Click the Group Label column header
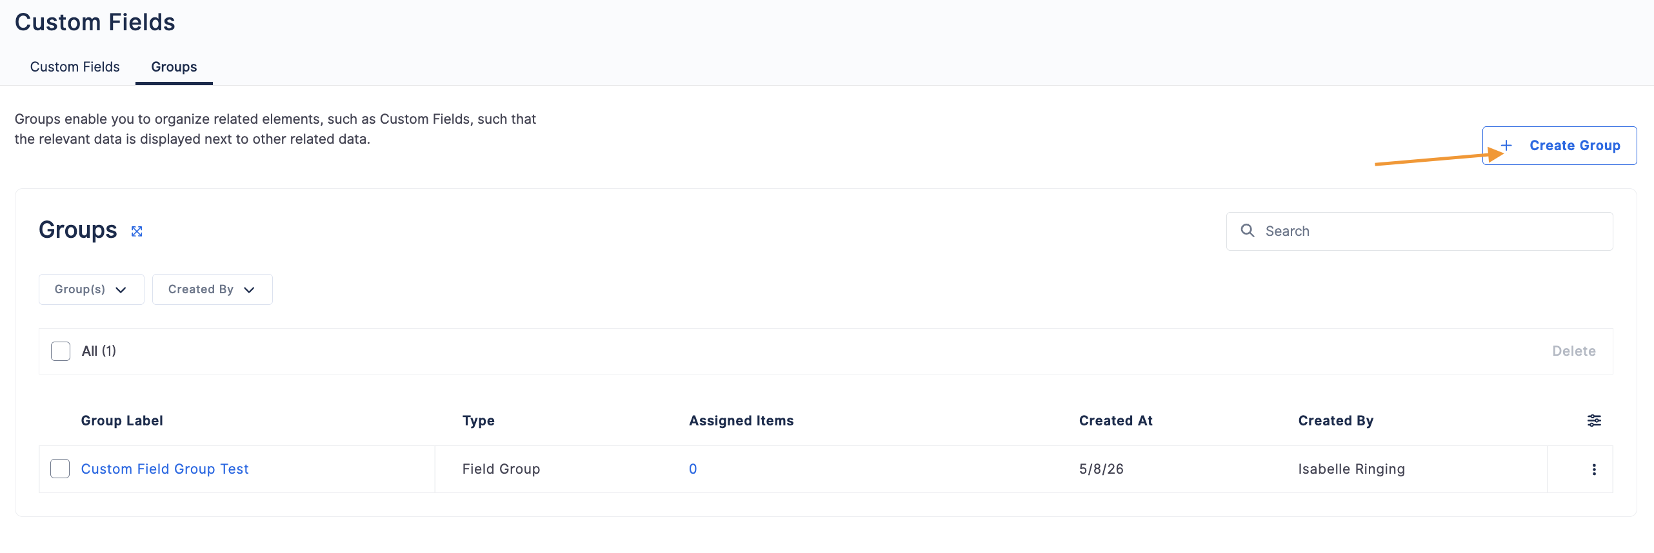 tap(122, 421)
